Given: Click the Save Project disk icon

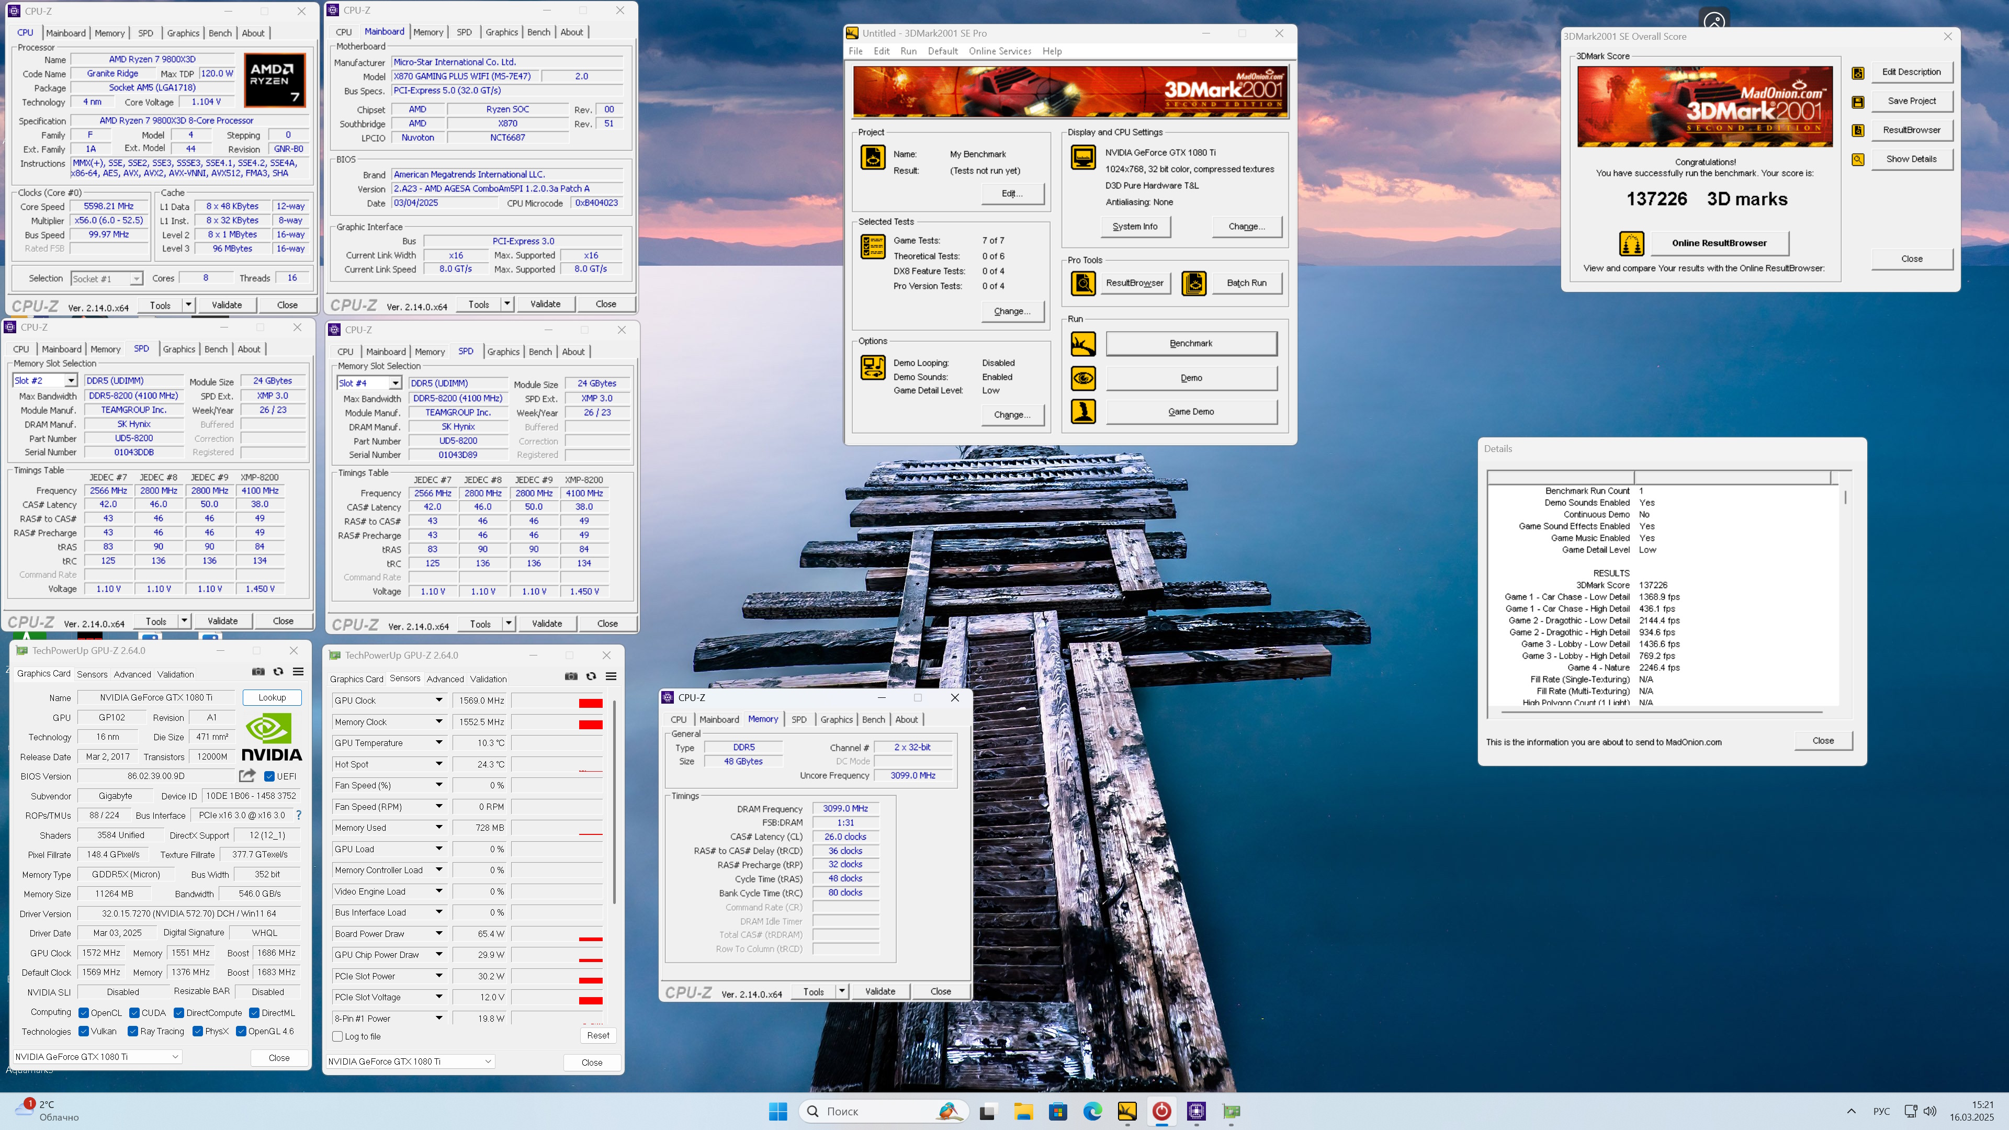Looking at the screenshot, I should tap(1858, 101).
